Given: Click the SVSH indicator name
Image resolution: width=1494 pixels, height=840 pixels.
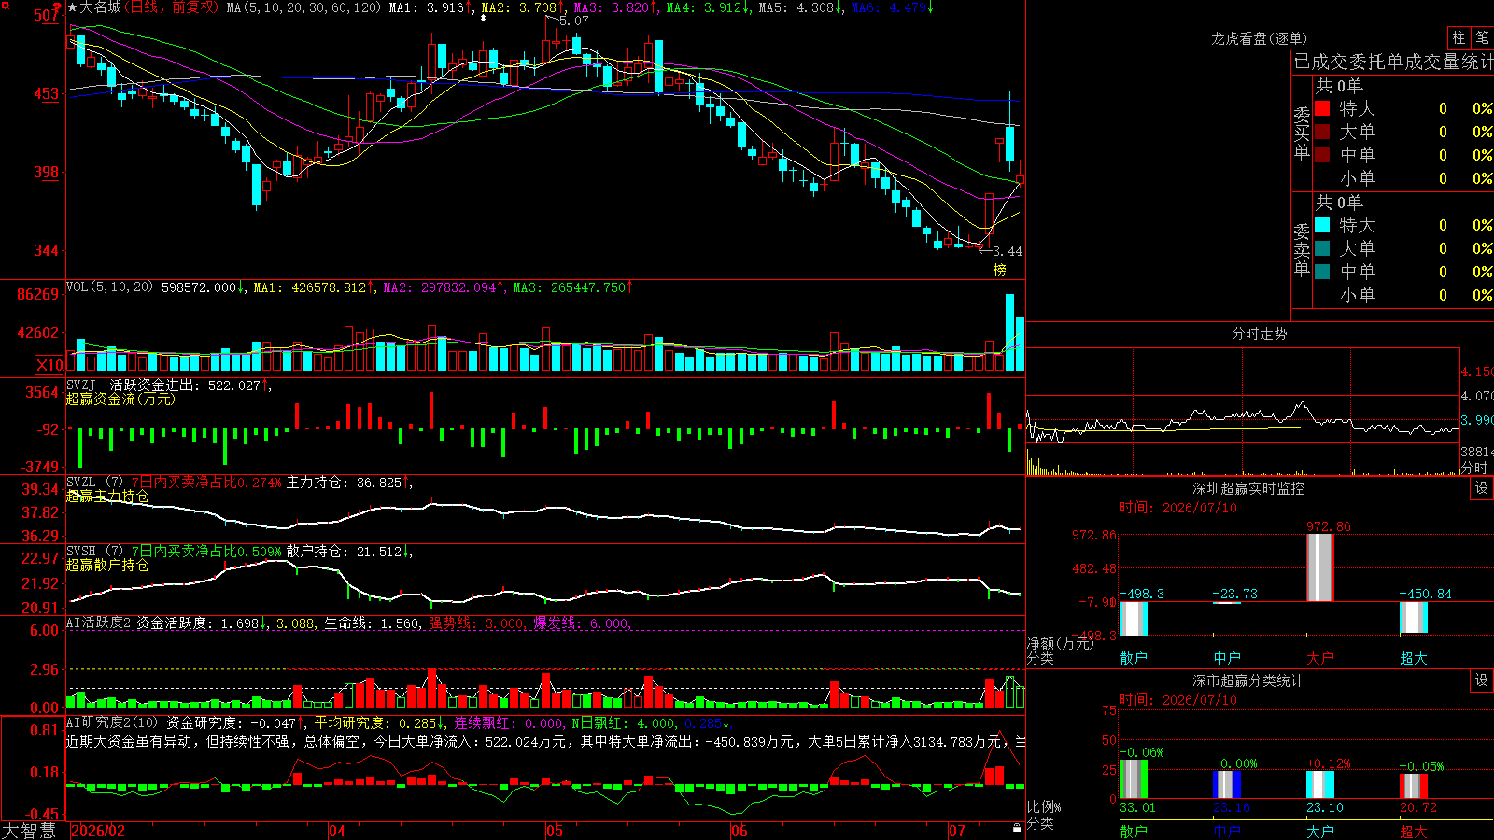Looking at the screenshot, I should [x=81, y=551].
